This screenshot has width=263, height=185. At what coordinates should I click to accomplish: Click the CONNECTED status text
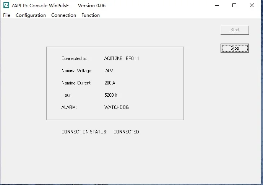point(126,132)
